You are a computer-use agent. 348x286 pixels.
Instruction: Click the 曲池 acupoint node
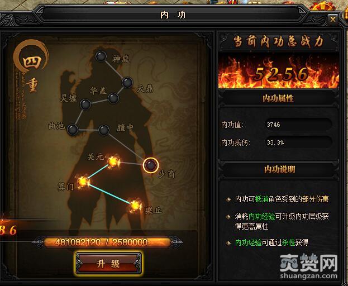point(73,130)
